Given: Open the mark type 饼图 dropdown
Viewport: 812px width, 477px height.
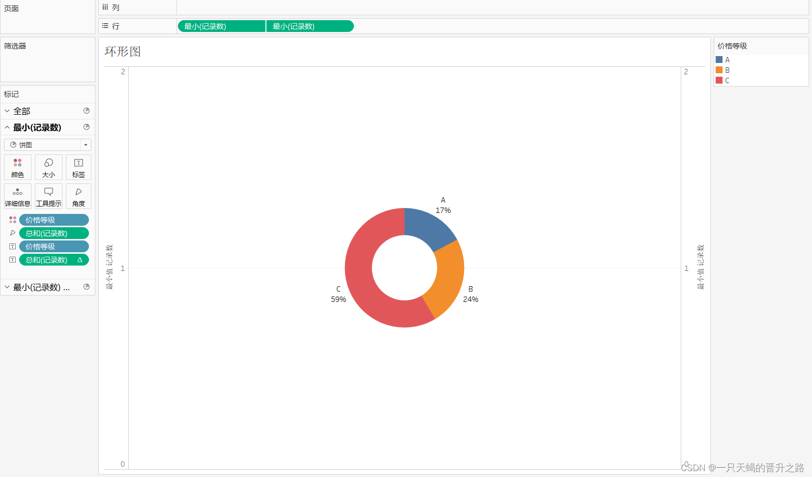Looking at the screenshot, I should click(x=48, y=145).
